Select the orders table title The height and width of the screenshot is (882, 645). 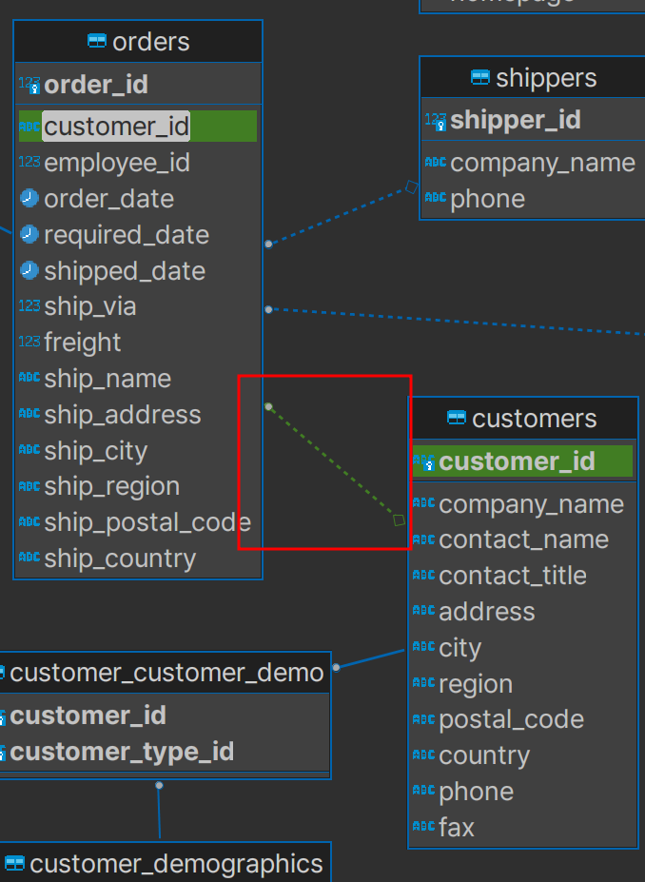[150, 42]
